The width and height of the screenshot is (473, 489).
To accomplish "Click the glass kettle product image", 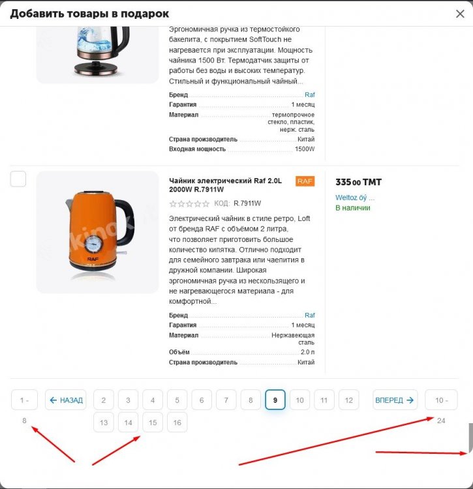I will point(97,55).
